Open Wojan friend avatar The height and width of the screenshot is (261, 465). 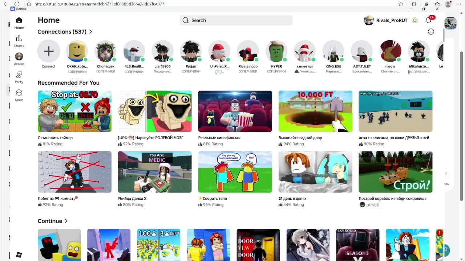coord(191,51)
